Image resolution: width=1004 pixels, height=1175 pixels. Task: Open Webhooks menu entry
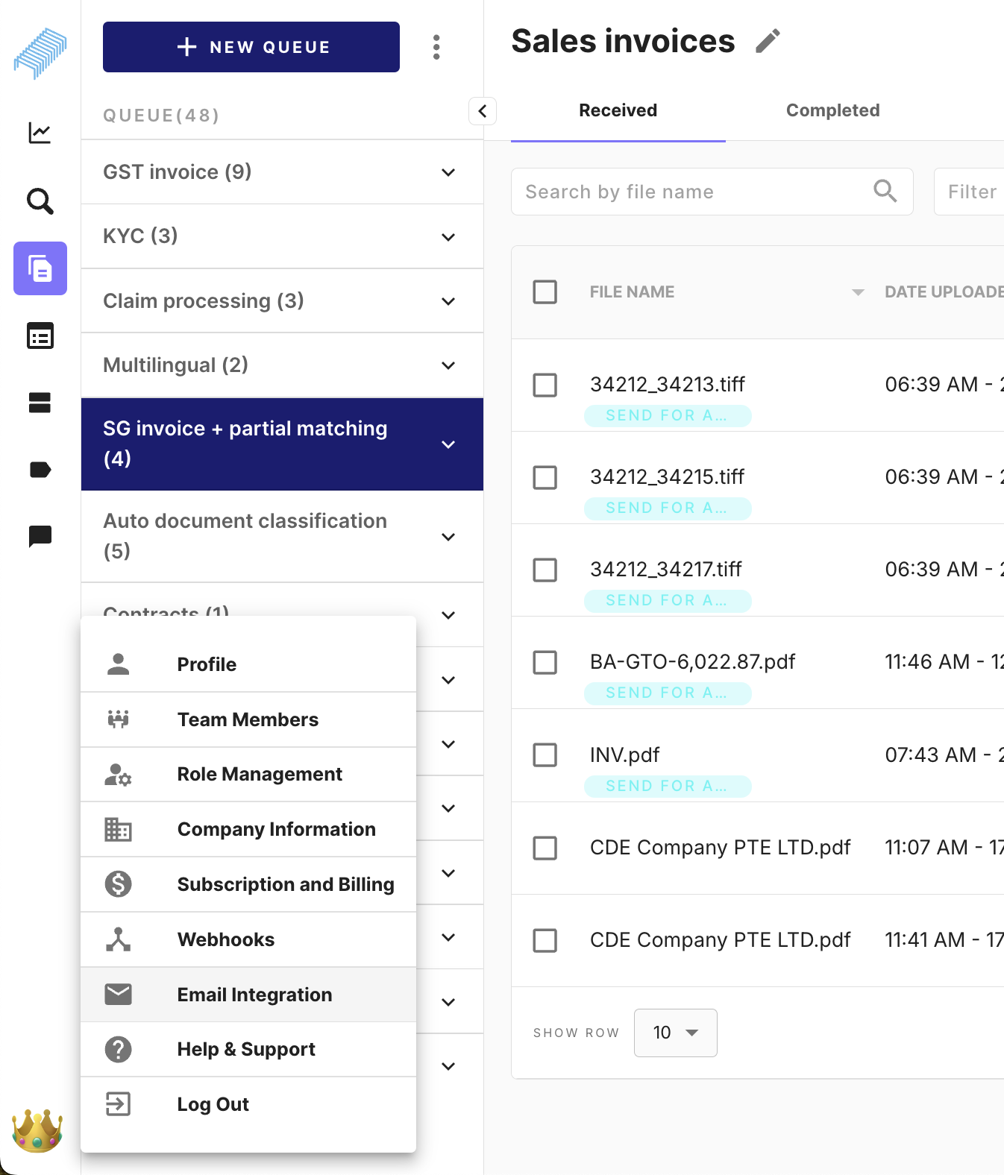click(x=248, y=939)
